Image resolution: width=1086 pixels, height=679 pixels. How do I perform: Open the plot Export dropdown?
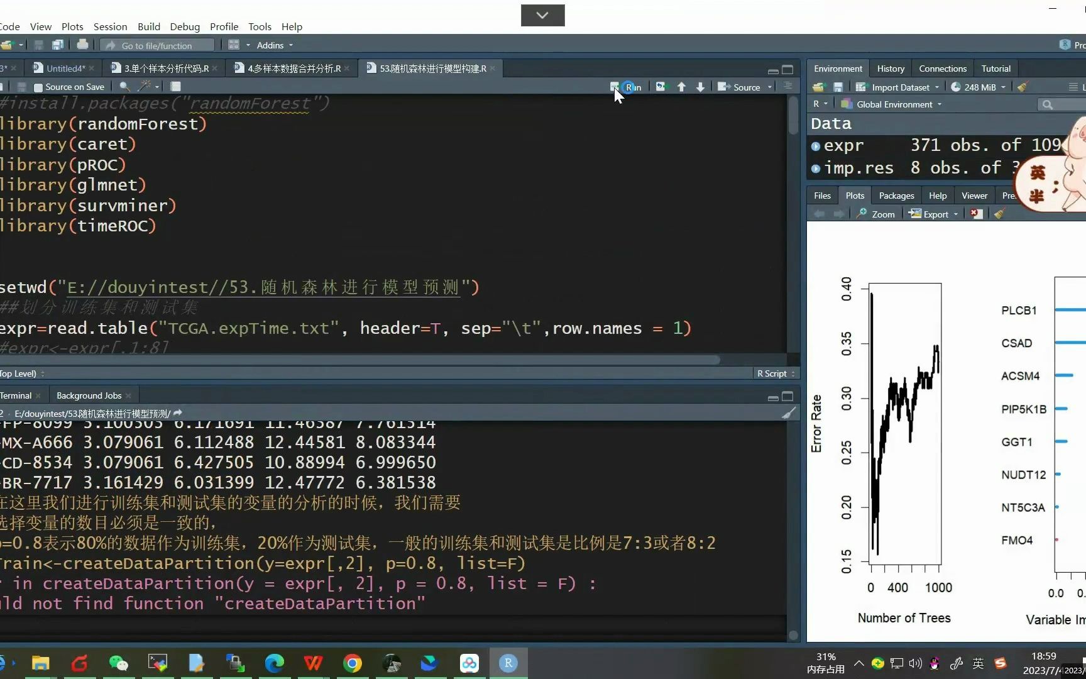click(933, 214)
